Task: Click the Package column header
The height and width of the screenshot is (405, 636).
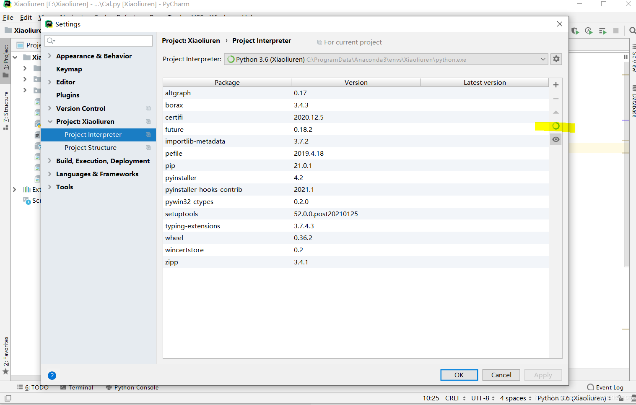Action: tap(227, 83)
